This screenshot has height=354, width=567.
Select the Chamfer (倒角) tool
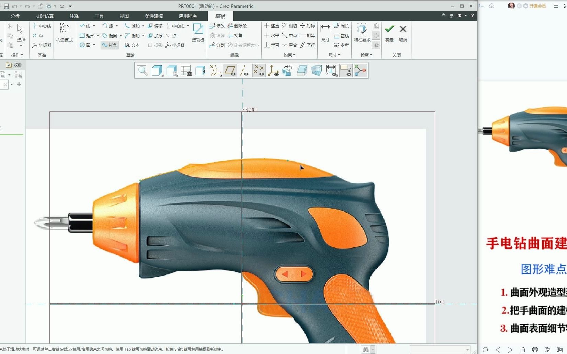(x=132, y=35)
